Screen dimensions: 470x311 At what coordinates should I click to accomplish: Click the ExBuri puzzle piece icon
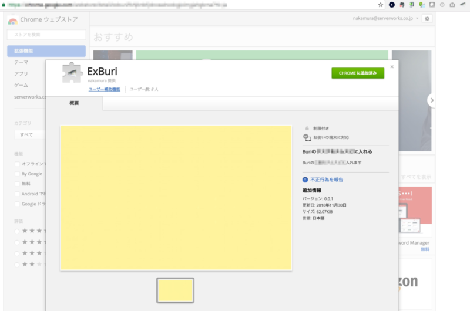click(x=72, y=73)
